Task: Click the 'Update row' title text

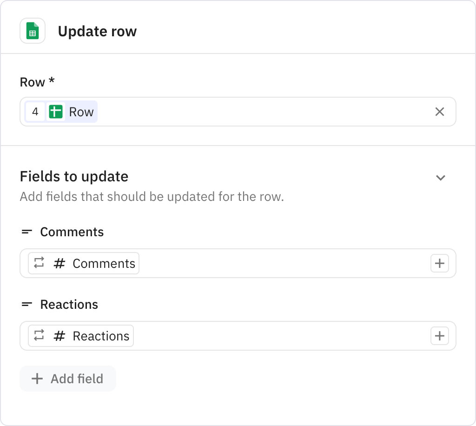Action: (x=97, y=31)
